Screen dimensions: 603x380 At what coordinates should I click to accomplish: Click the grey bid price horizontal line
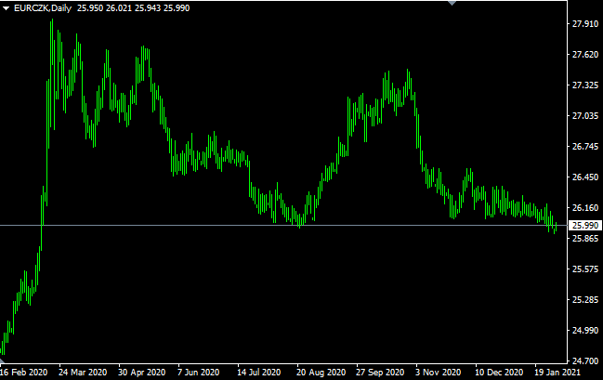(x=283, y=225)
